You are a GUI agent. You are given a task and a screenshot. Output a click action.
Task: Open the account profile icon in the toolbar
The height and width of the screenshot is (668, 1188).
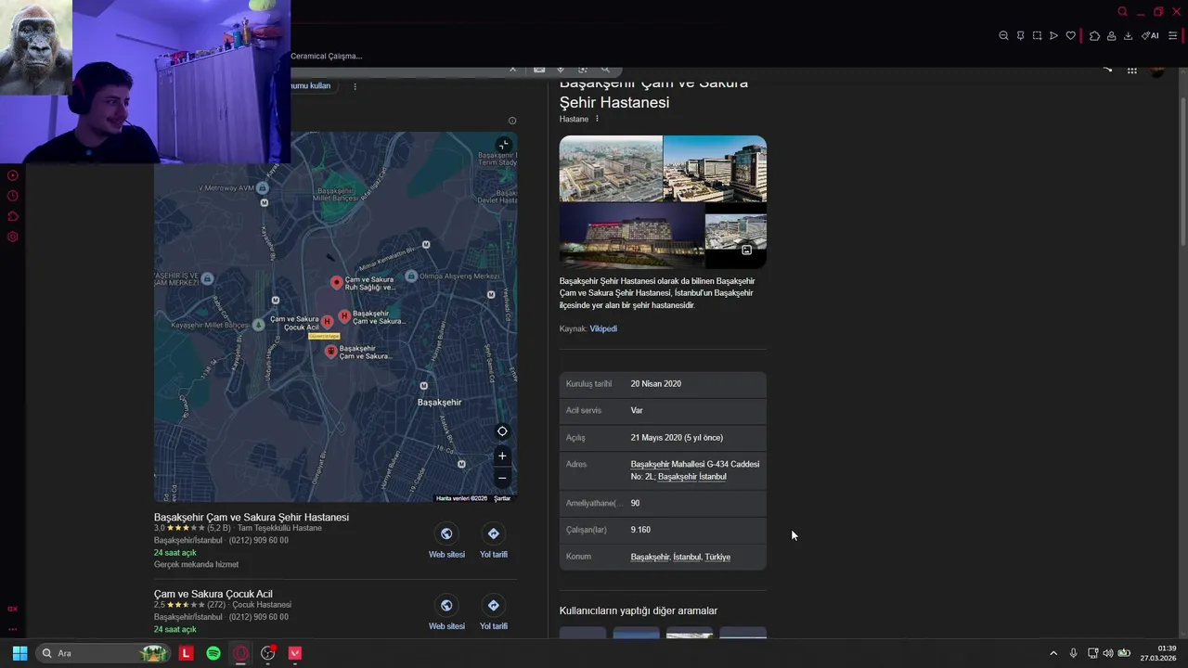[x=1111, y=36]
